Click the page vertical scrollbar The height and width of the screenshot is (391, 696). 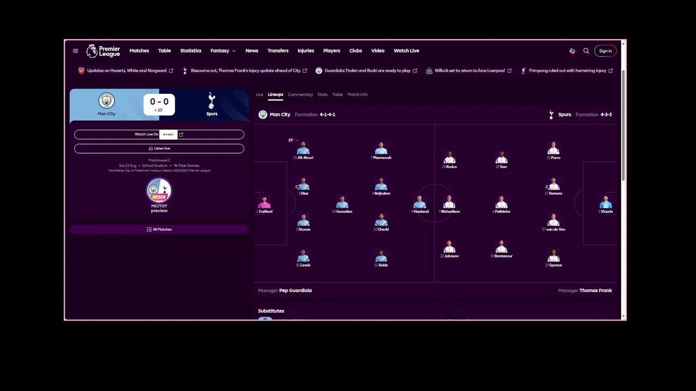click(x=623, y=125)
